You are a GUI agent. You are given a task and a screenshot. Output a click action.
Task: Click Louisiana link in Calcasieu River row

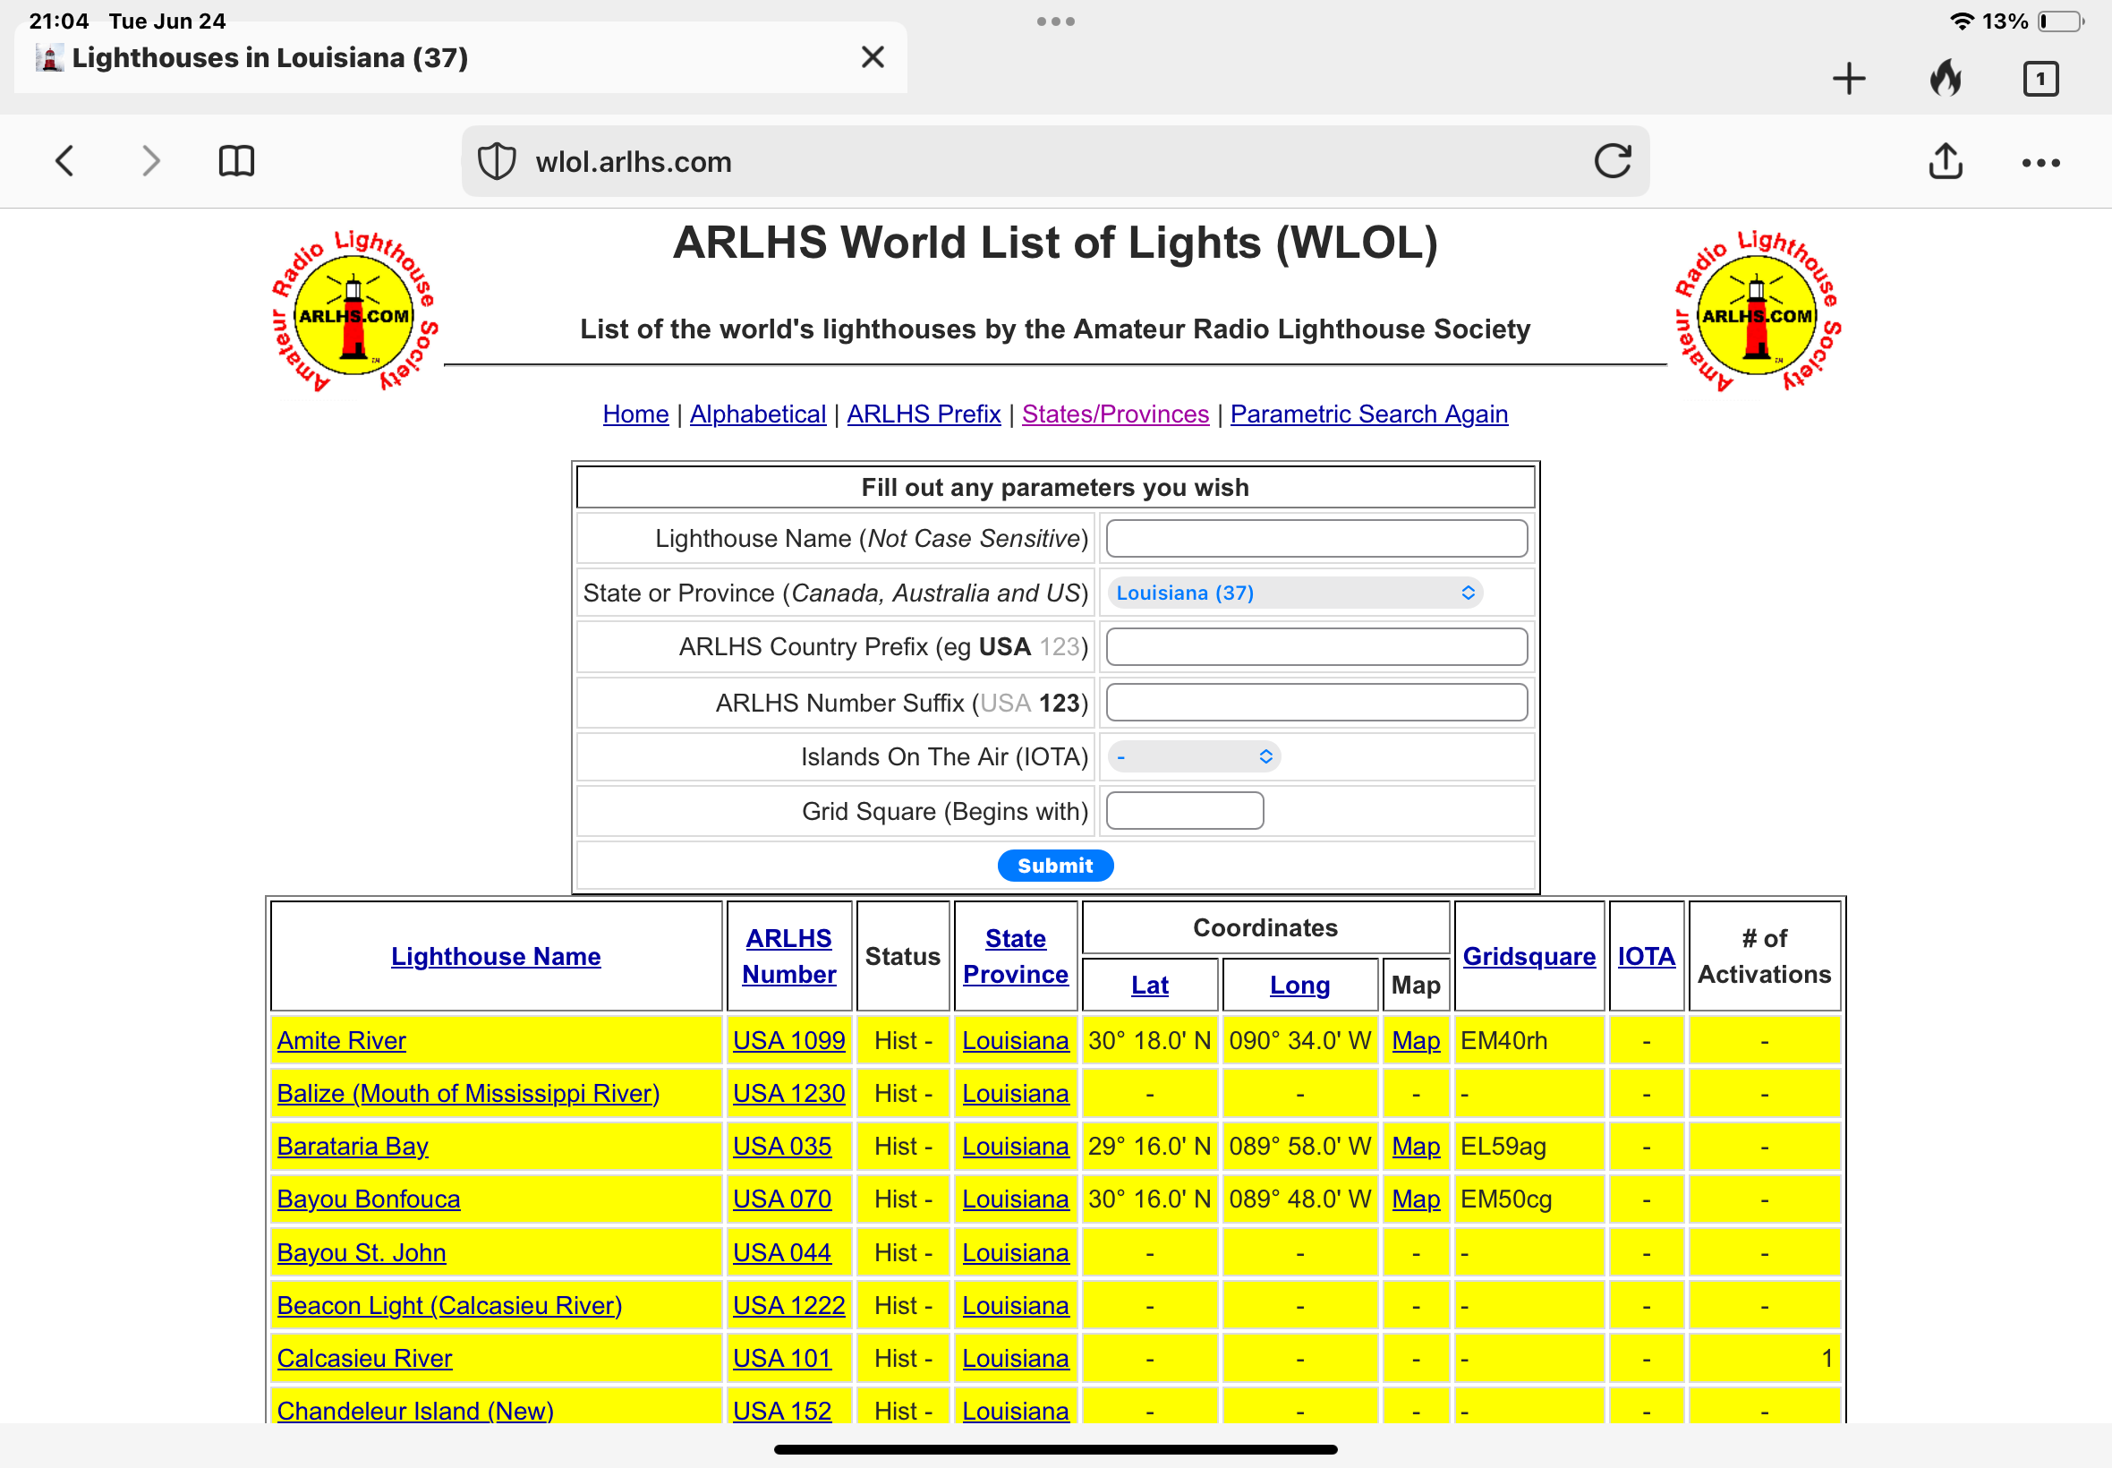point(1015,1359)
